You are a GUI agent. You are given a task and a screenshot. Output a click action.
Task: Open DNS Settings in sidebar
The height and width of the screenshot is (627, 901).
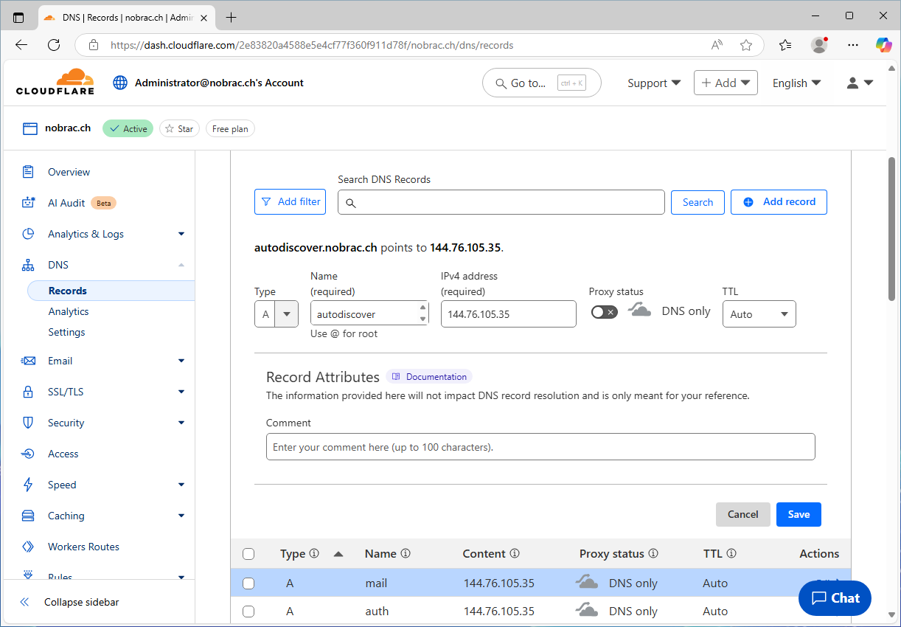66,332
